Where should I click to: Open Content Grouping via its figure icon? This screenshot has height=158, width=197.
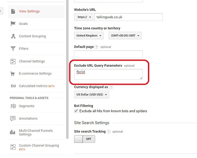(13, 36)
